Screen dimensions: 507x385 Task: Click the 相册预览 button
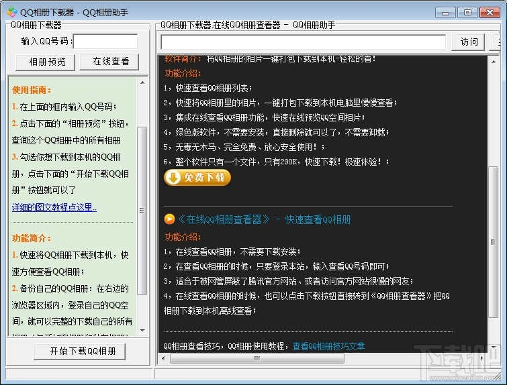pyautogui.click(x=46, y=62)
